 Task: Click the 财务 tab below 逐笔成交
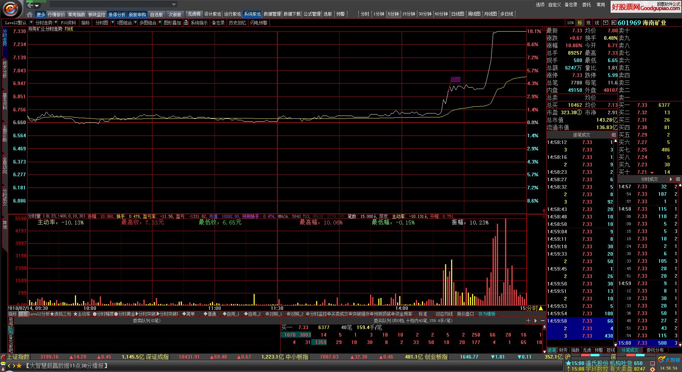click(563, 350)
